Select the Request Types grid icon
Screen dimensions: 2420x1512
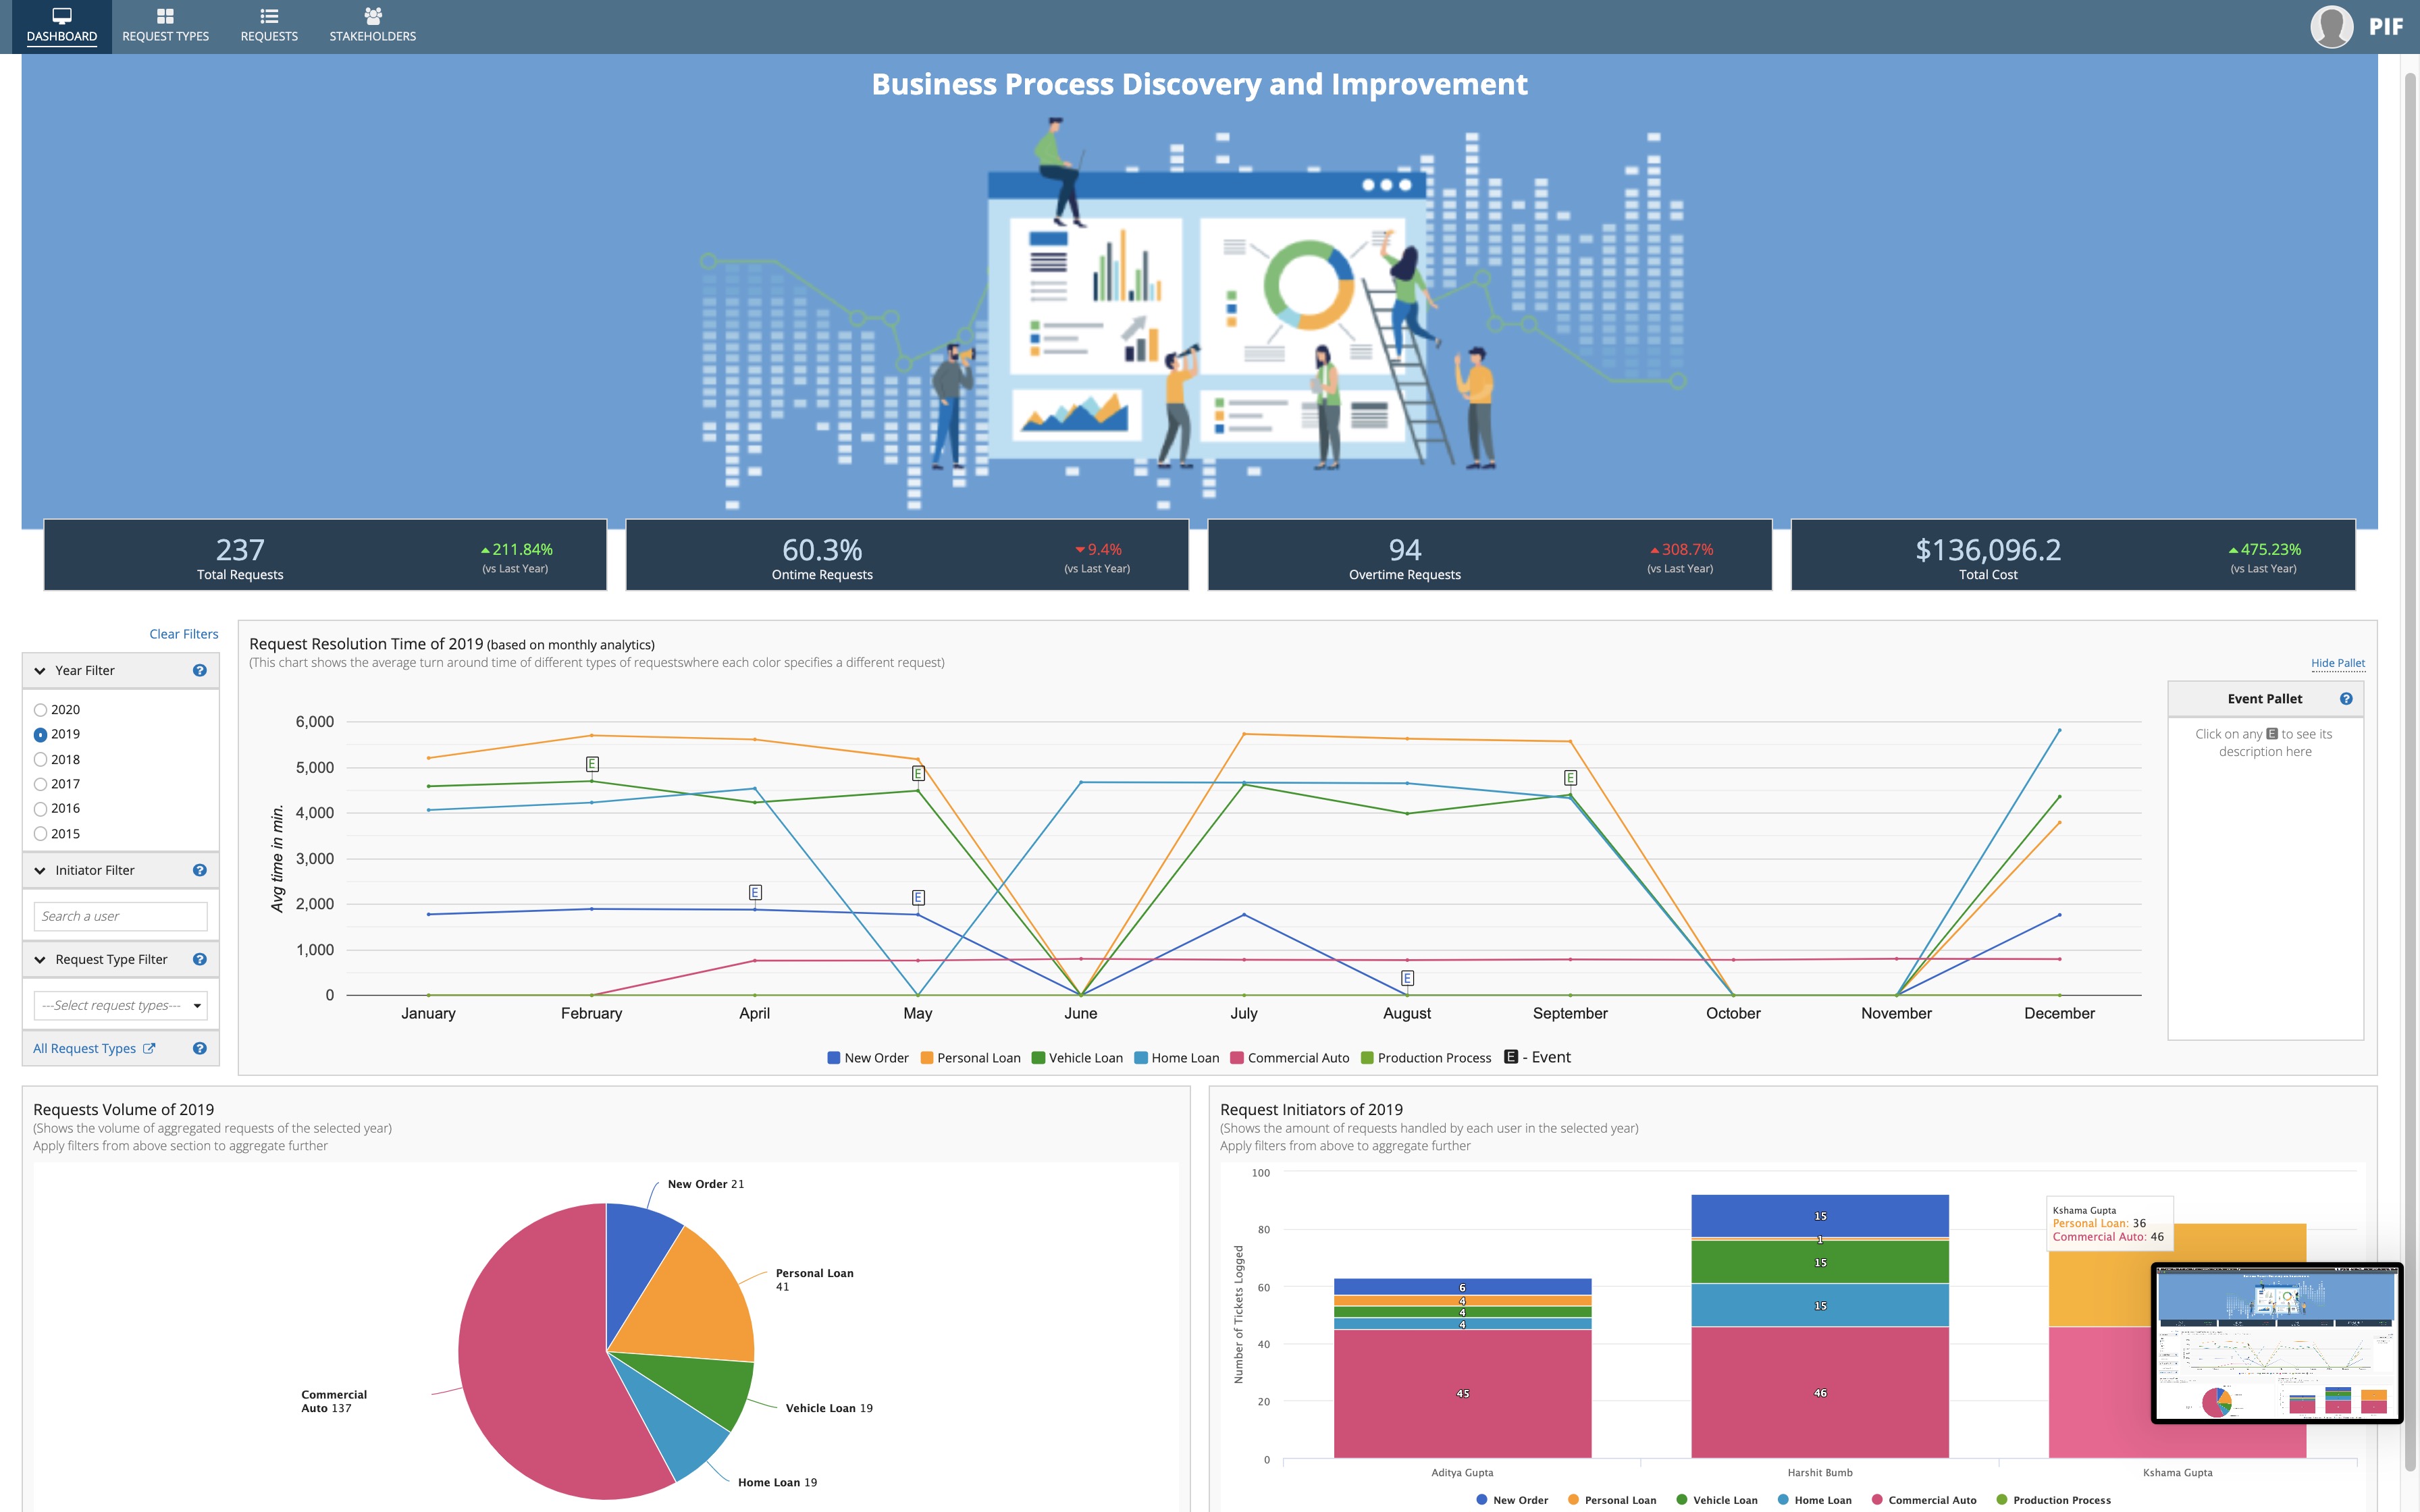coord(164,15)
